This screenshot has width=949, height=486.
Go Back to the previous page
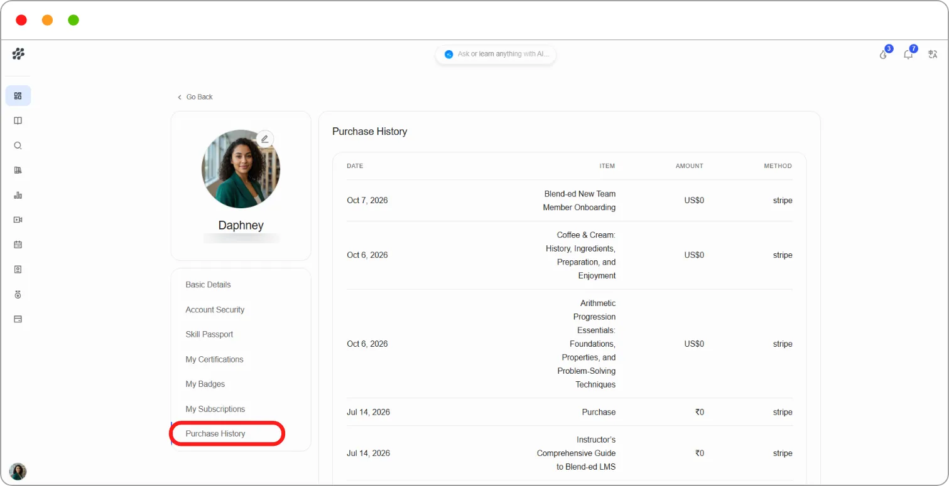(195, 97)
